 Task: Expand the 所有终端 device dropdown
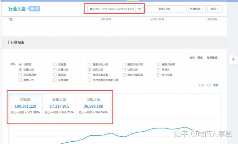click(197, 9)
